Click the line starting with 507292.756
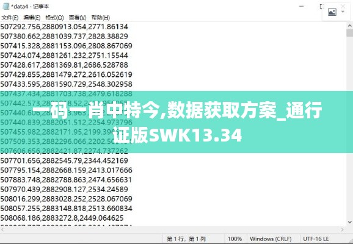 coord(64,27)
